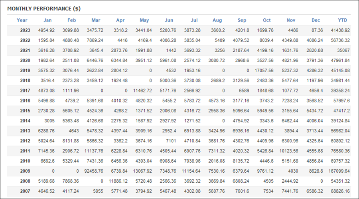Select December 2023 value 87.36
This screenshot has width=359, height=199.
point(318,30)
